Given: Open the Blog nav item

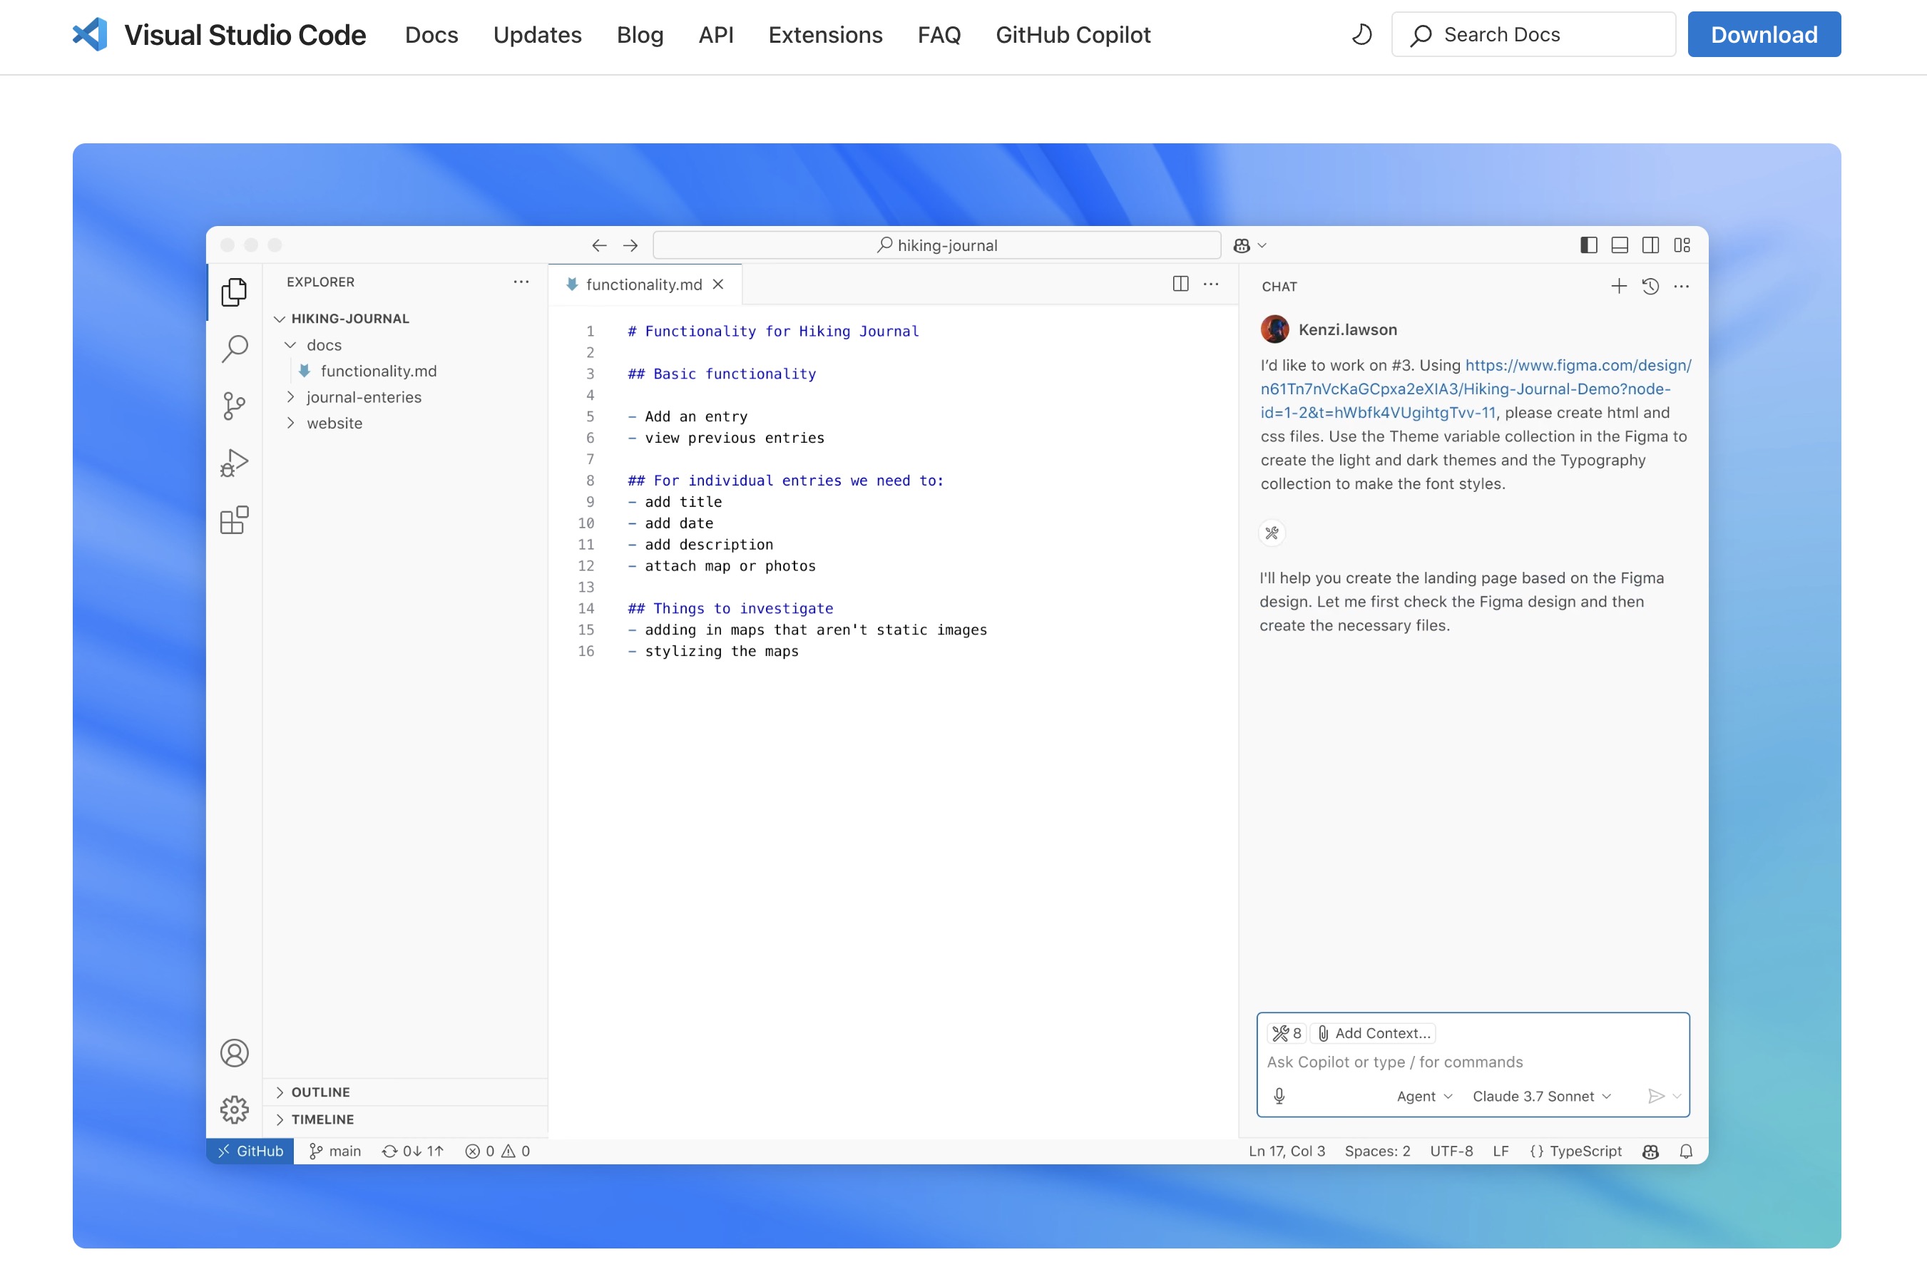Looking at the screenshot, I should [x=639, y=35].
